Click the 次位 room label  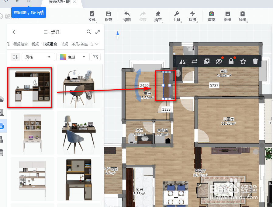139,130
